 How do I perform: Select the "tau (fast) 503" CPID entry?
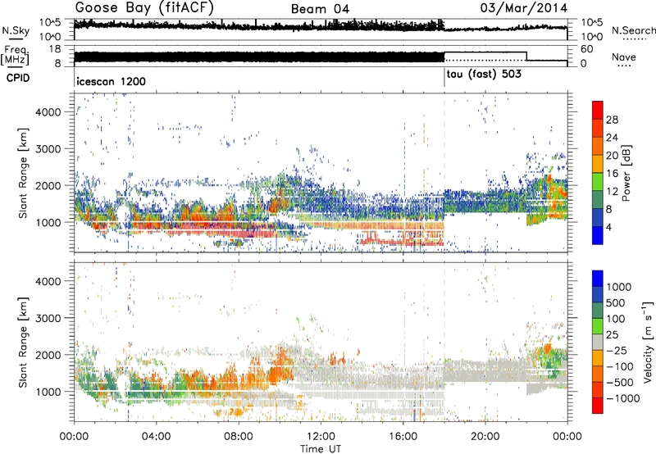pos(484,75)
